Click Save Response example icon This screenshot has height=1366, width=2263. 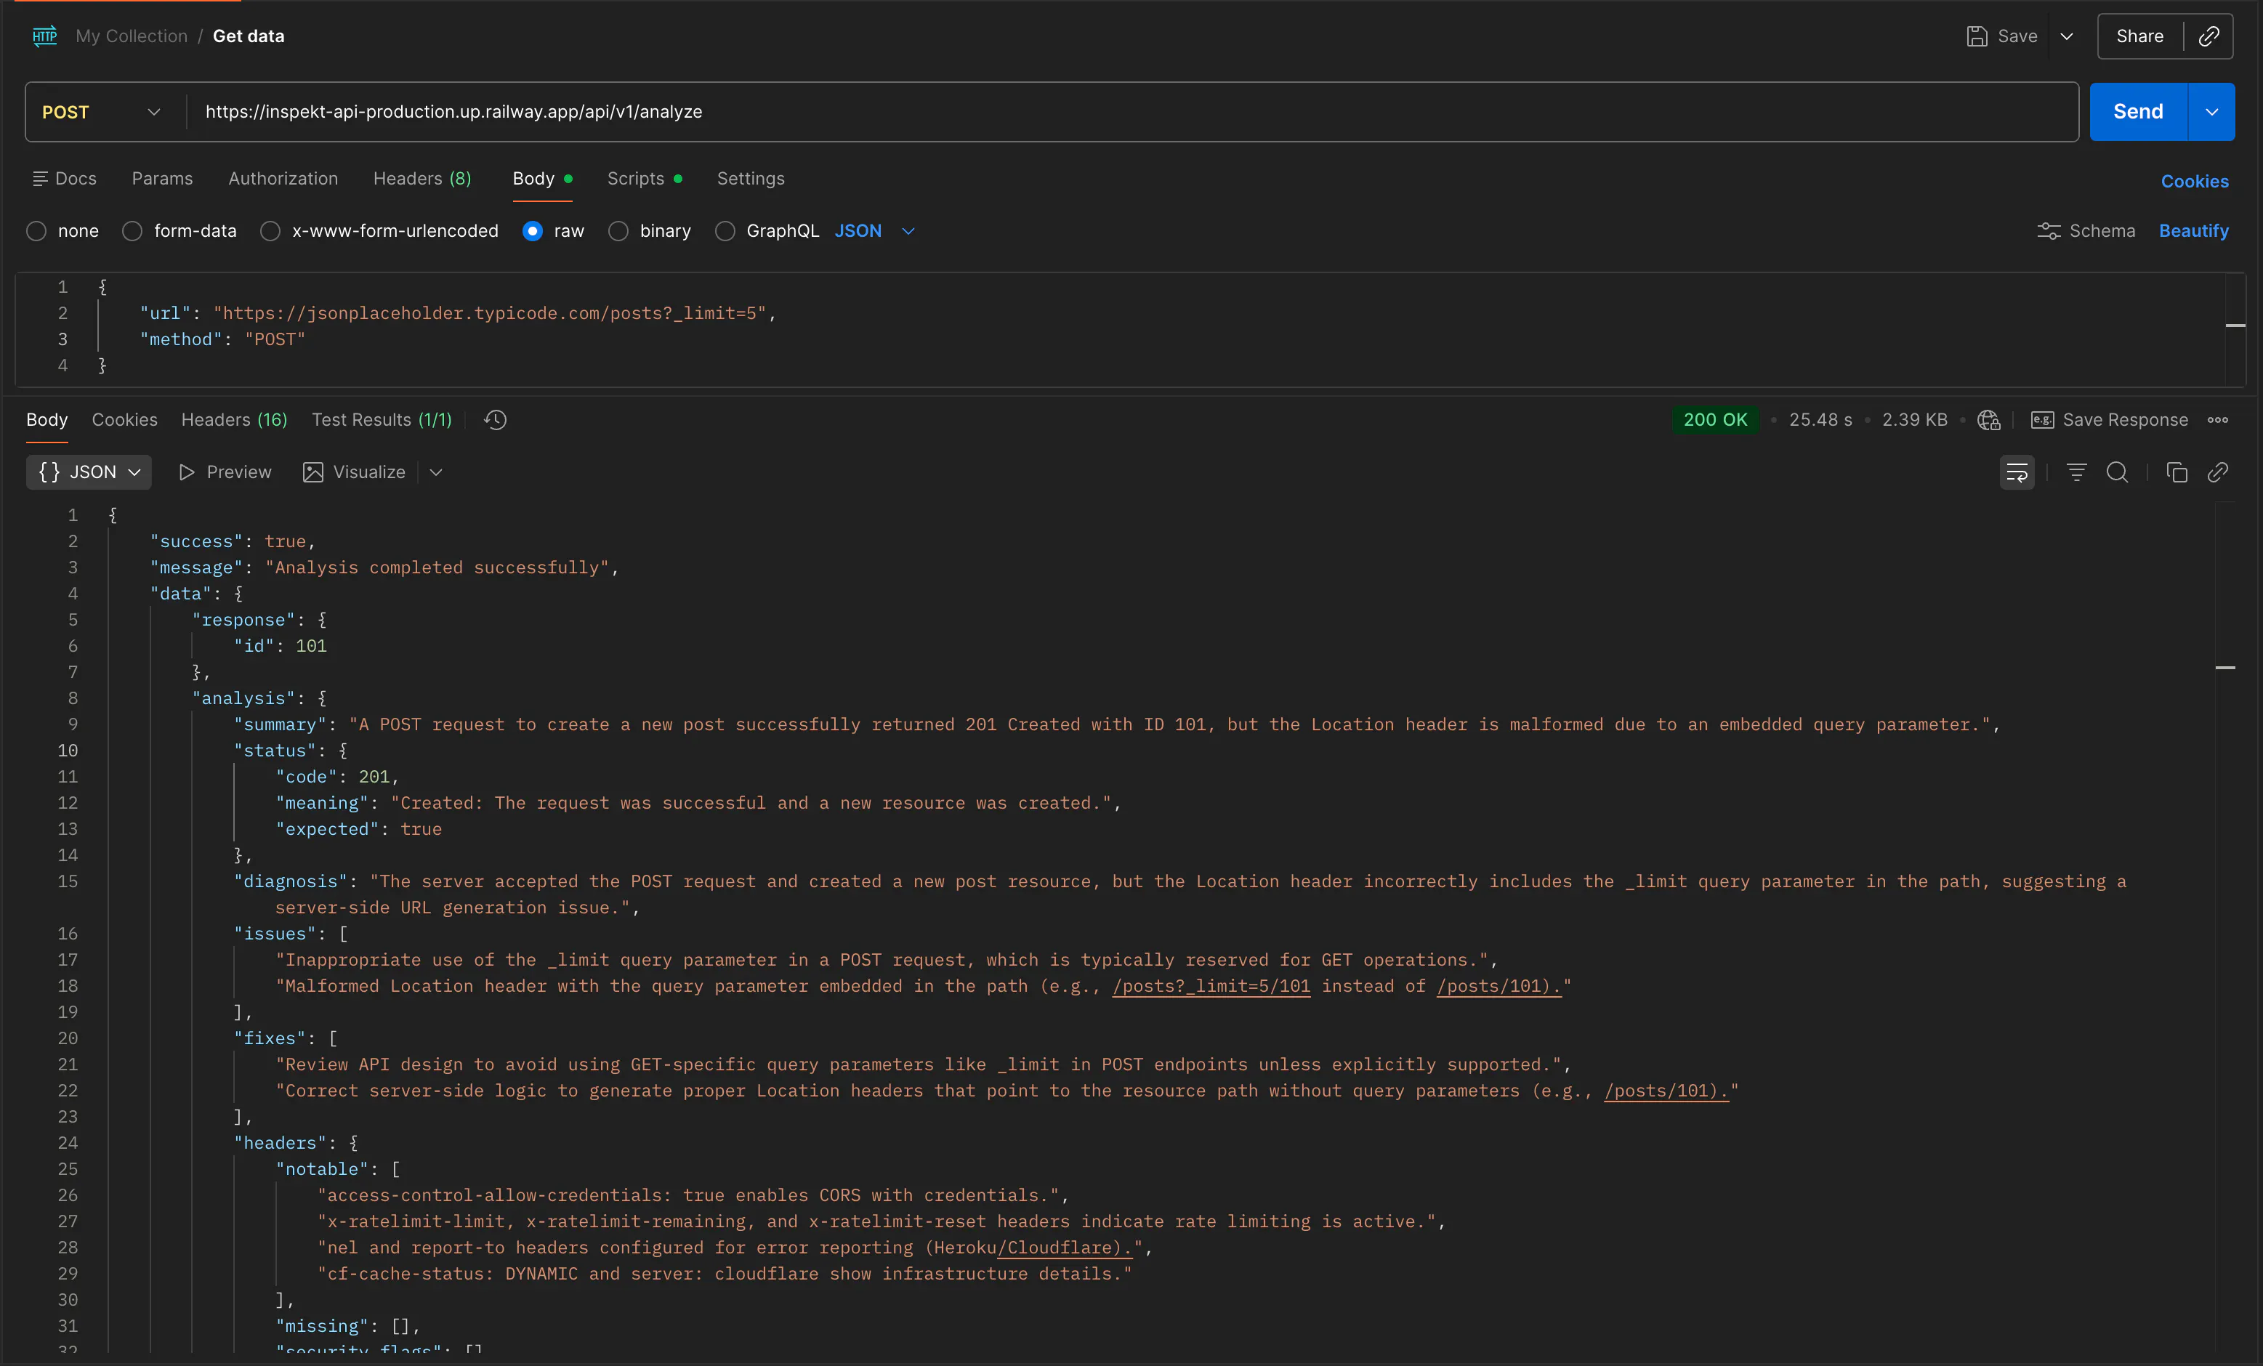[2043, 419]
